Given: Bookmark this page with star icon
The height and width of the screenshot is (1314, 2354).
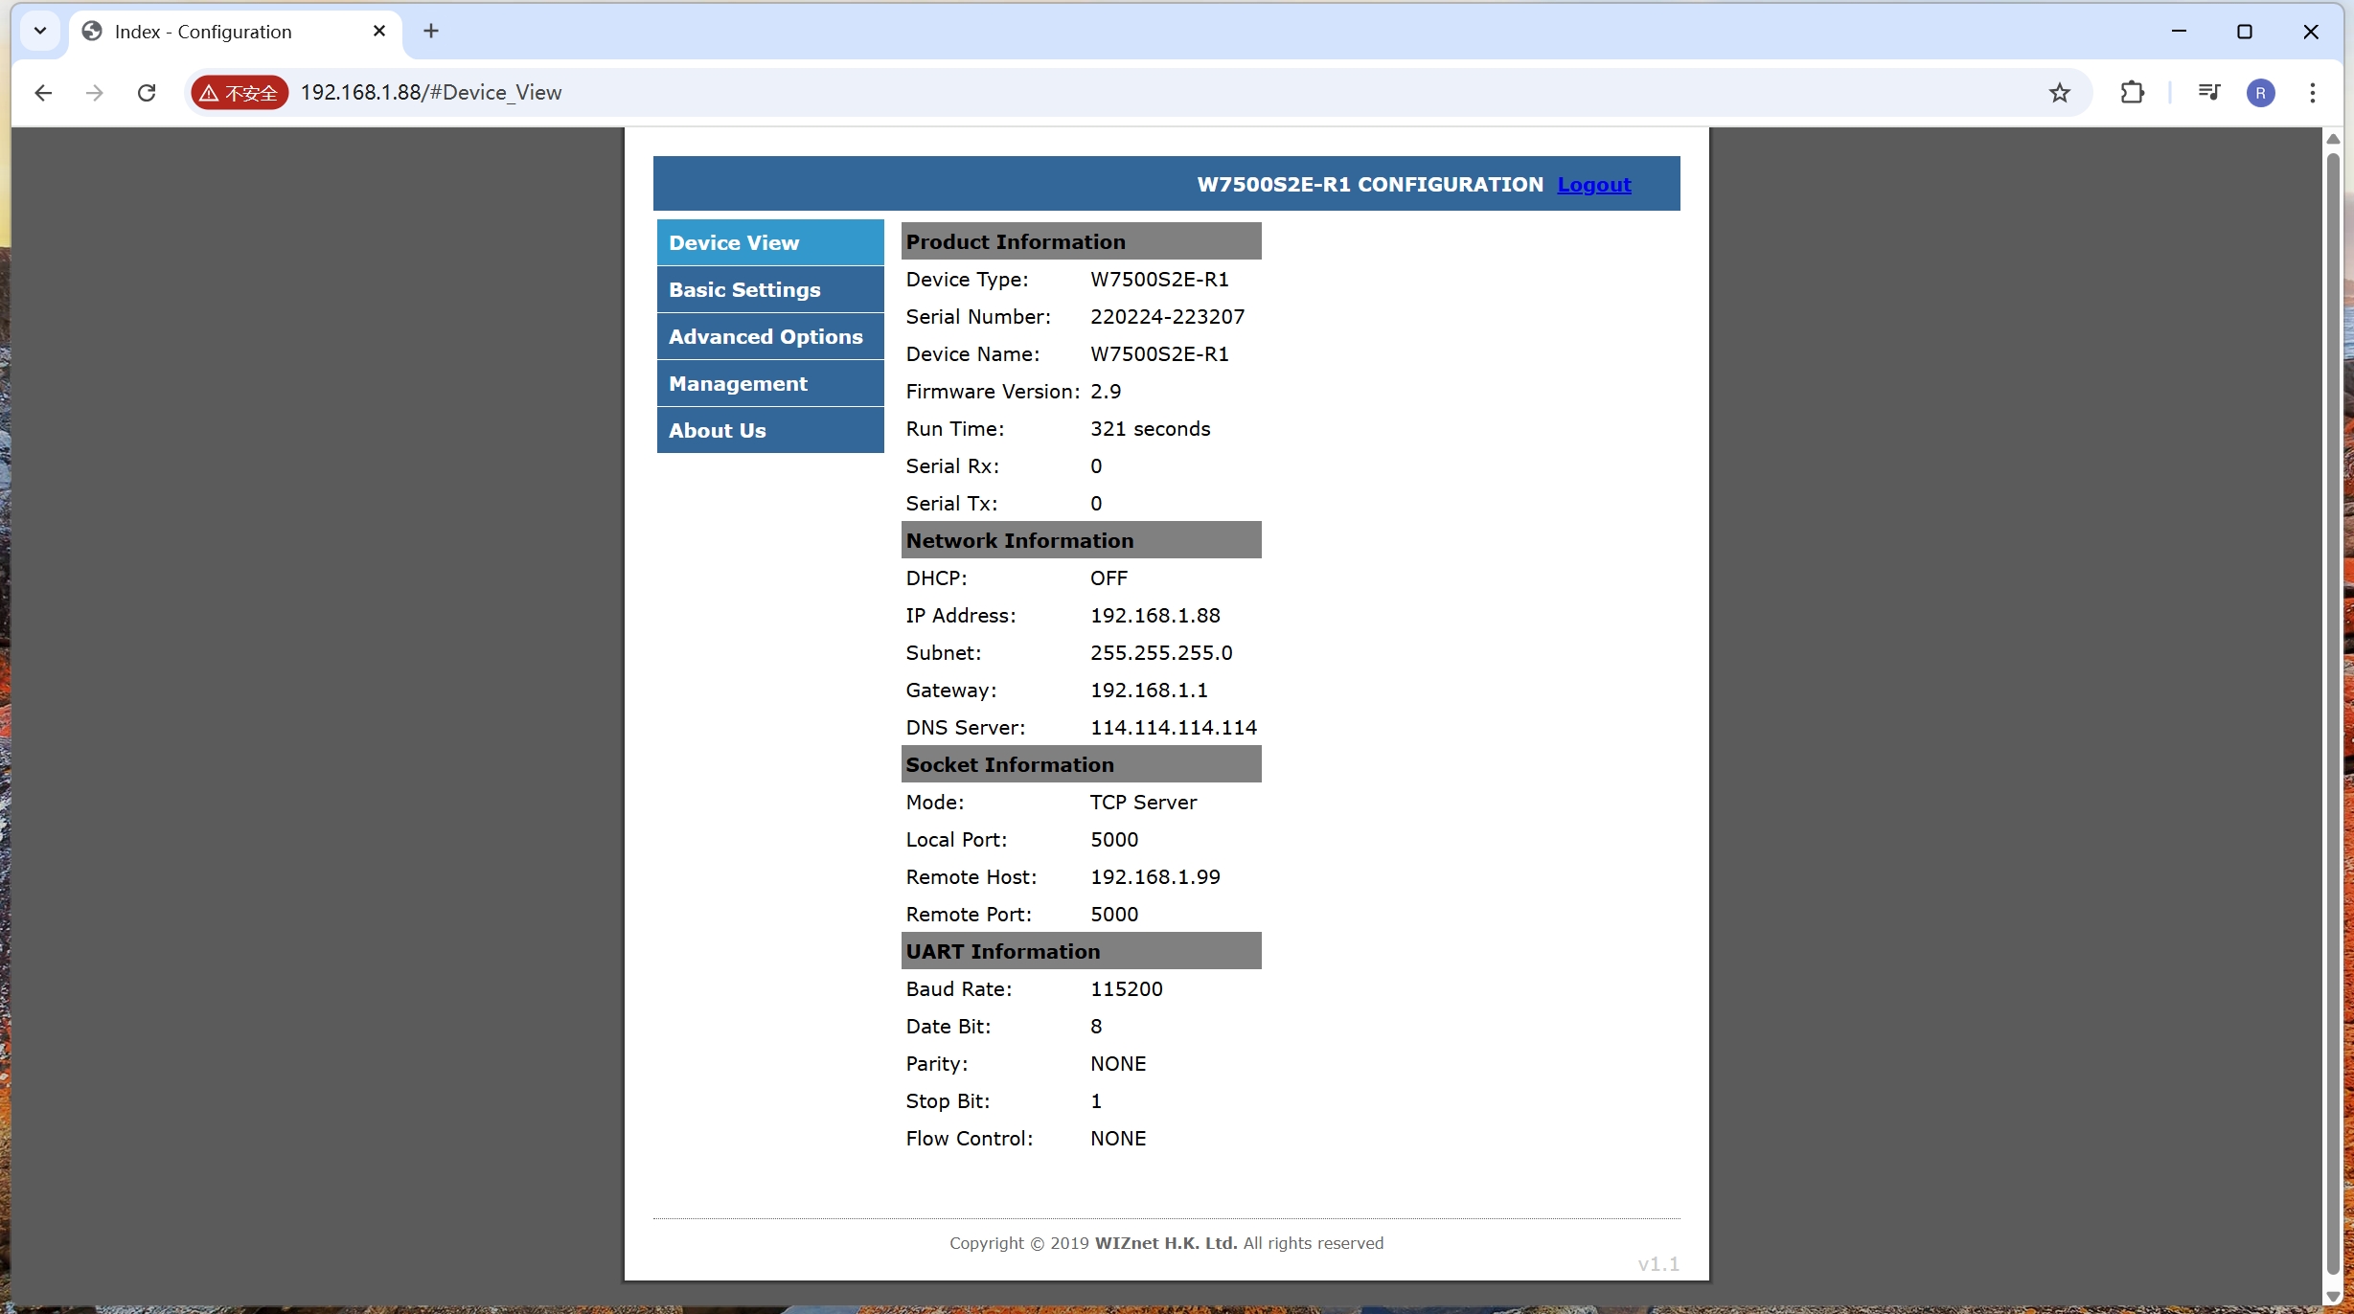Looking at the screenshot, I should [x=2059, y=93].
